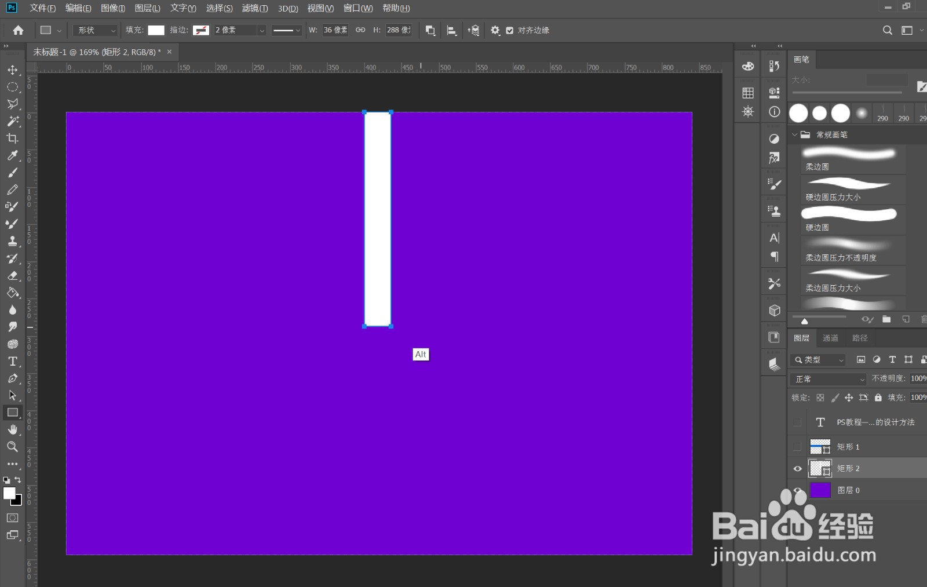
Task: Choose the 柔边圆压力不透明度 brush preset
Action: [853, 250]
